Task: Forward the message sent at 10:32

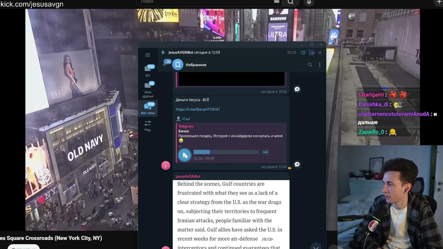Action: tap(297, 89)
